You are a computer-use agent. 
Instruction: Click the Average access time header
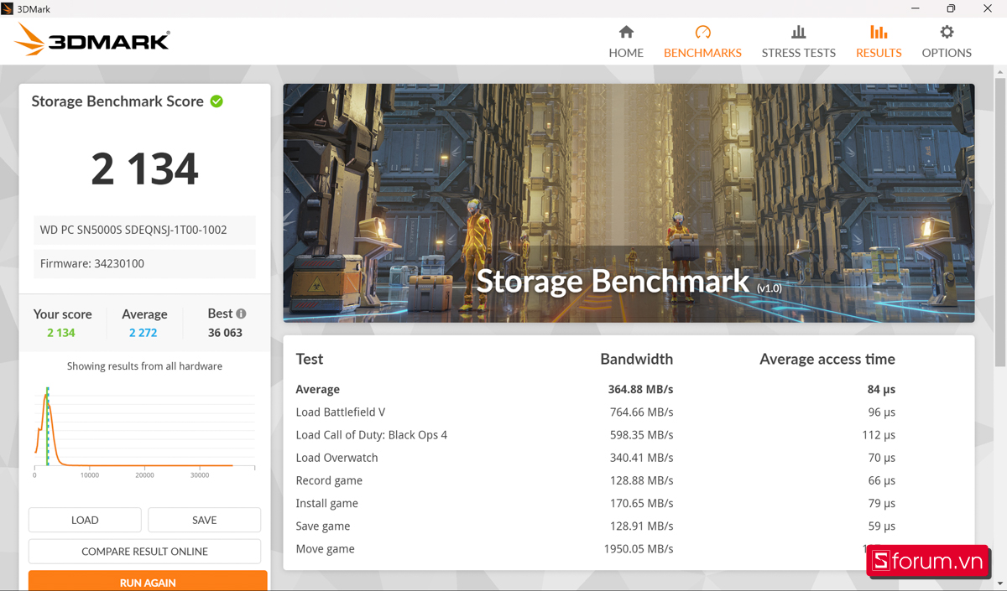click(827, 359)
